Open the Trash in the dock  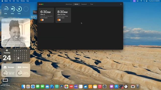pyautogui.click(x=138, y=86)
